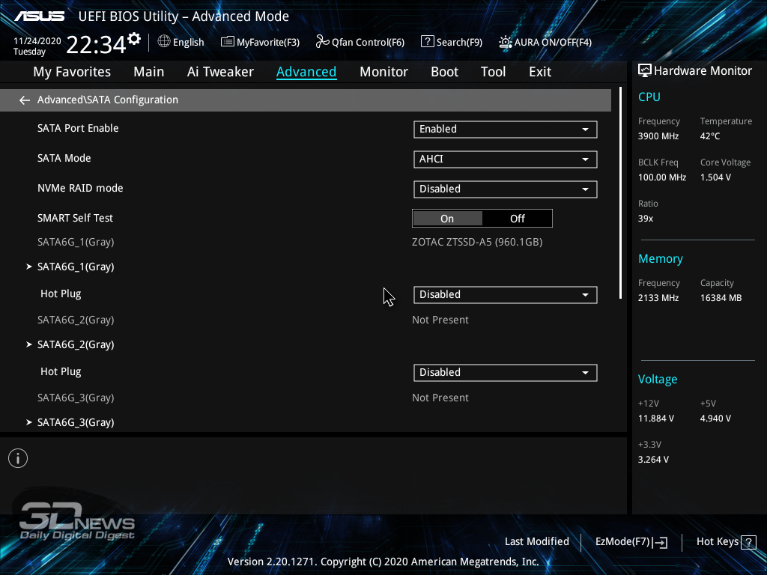Open the Boot tab
This screenshot has width=767, height=575.
click(444, 72)
